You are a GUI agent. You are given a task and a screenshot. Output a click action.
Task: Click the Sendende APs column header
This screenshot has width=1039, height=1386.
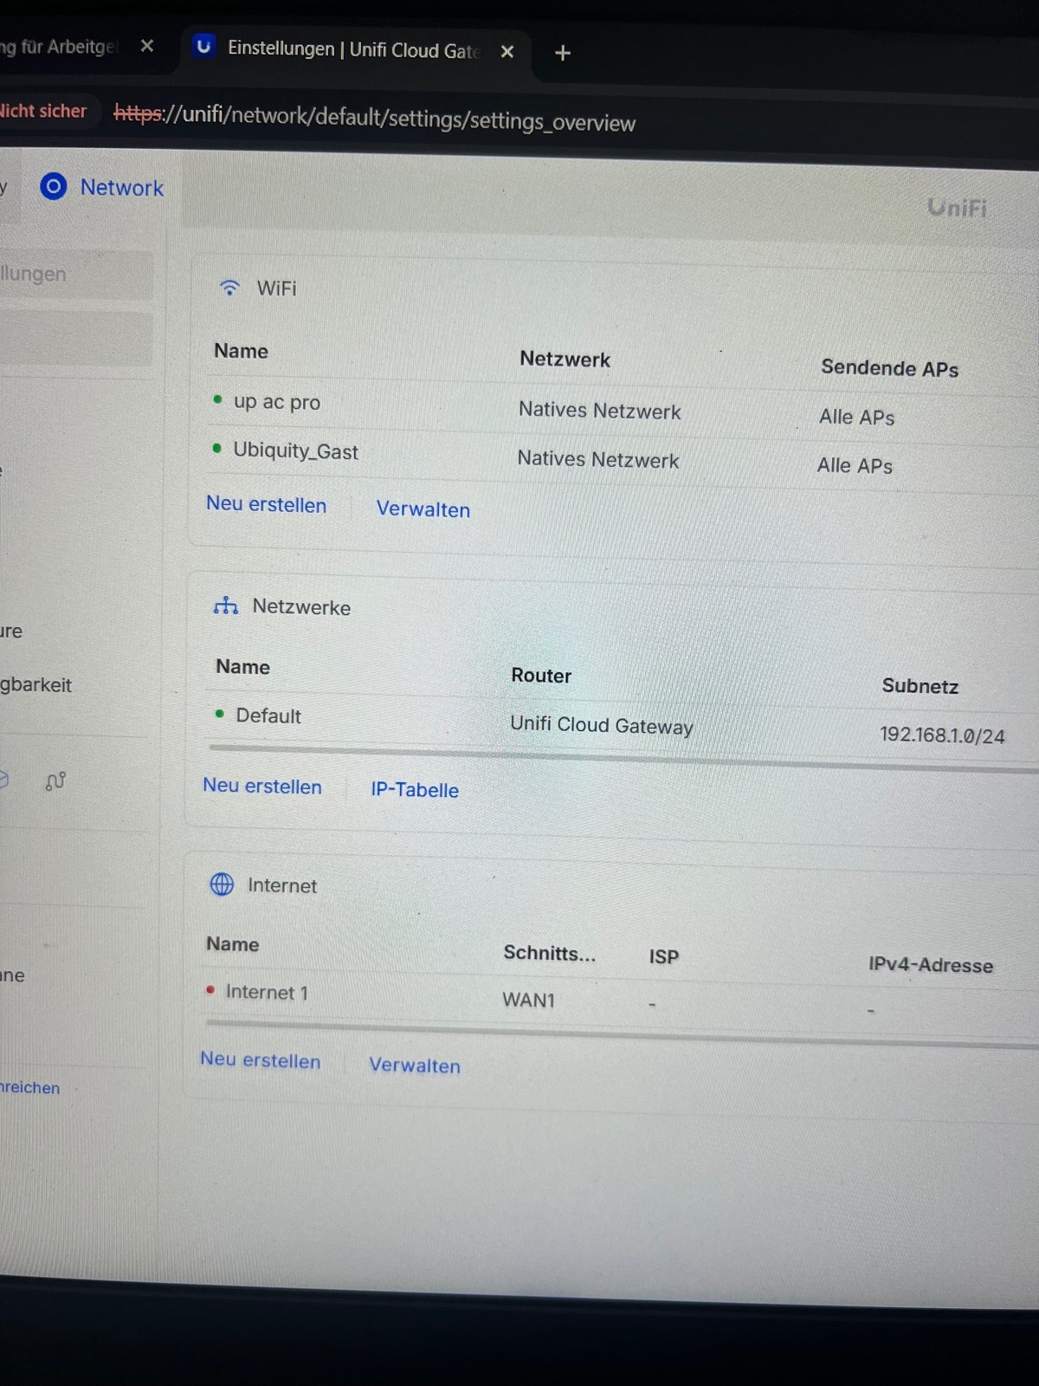[889, 368]
